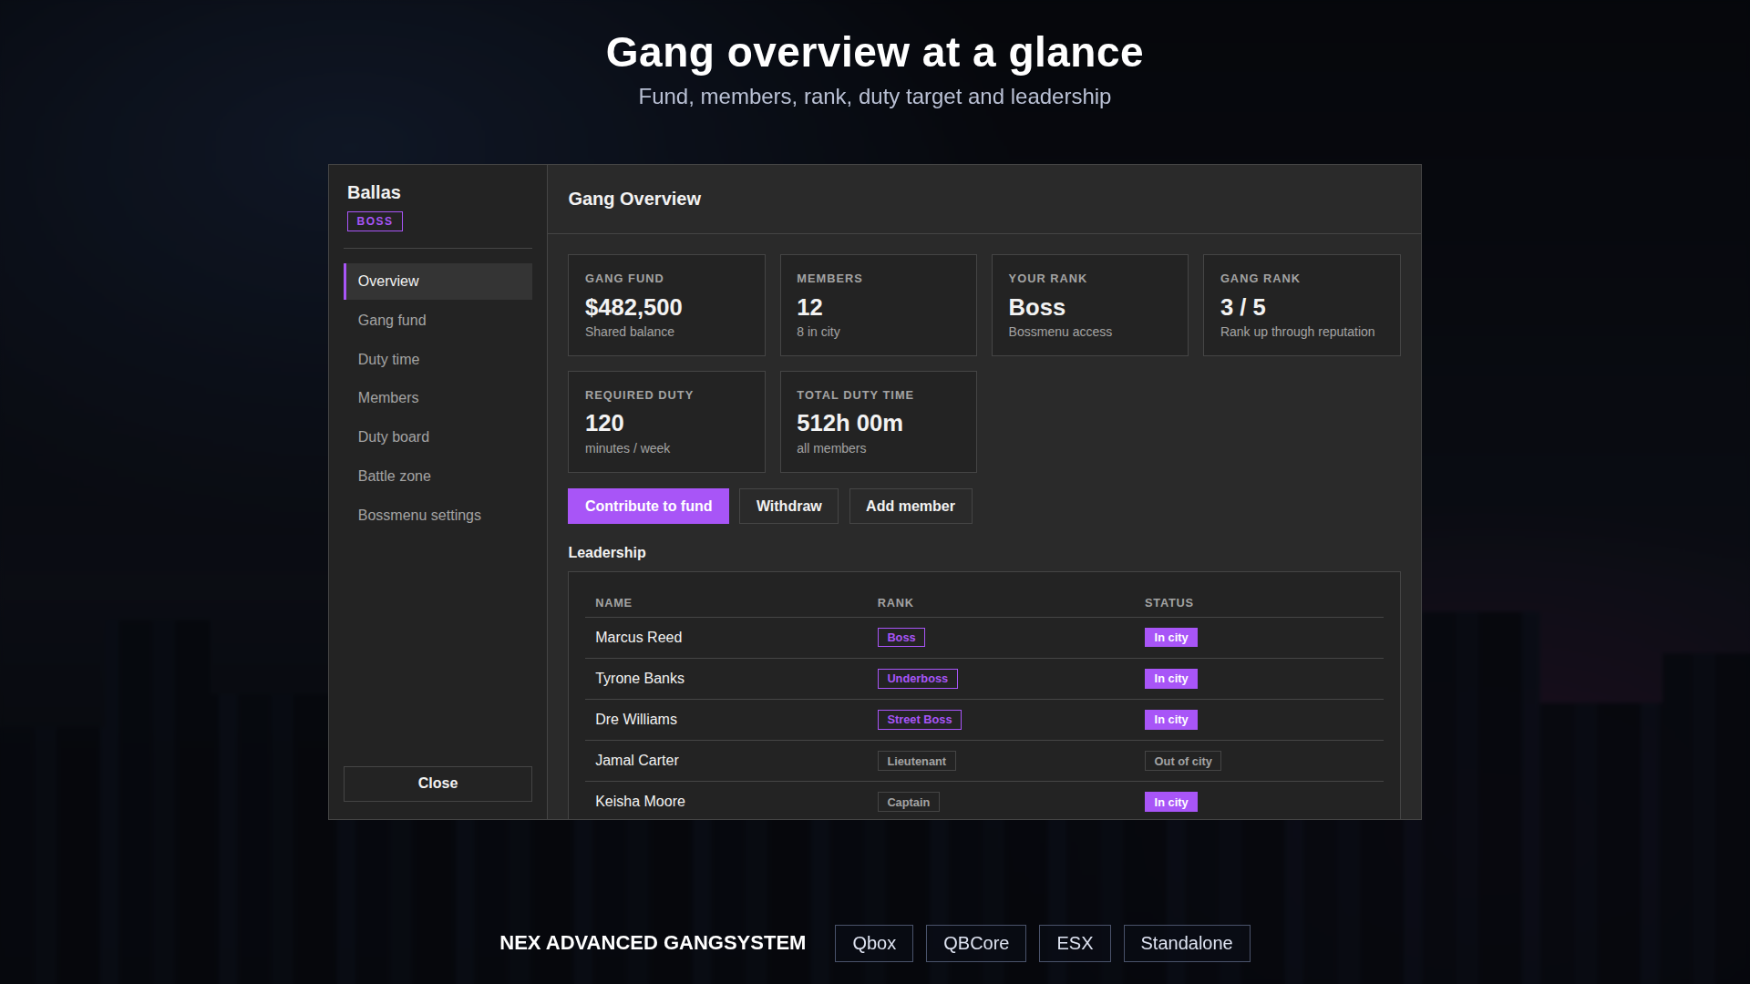Image resolution: width=1750 pixels, height=984 pixels.
Task: Click the Add member button
Action: [x=911, y=507]
